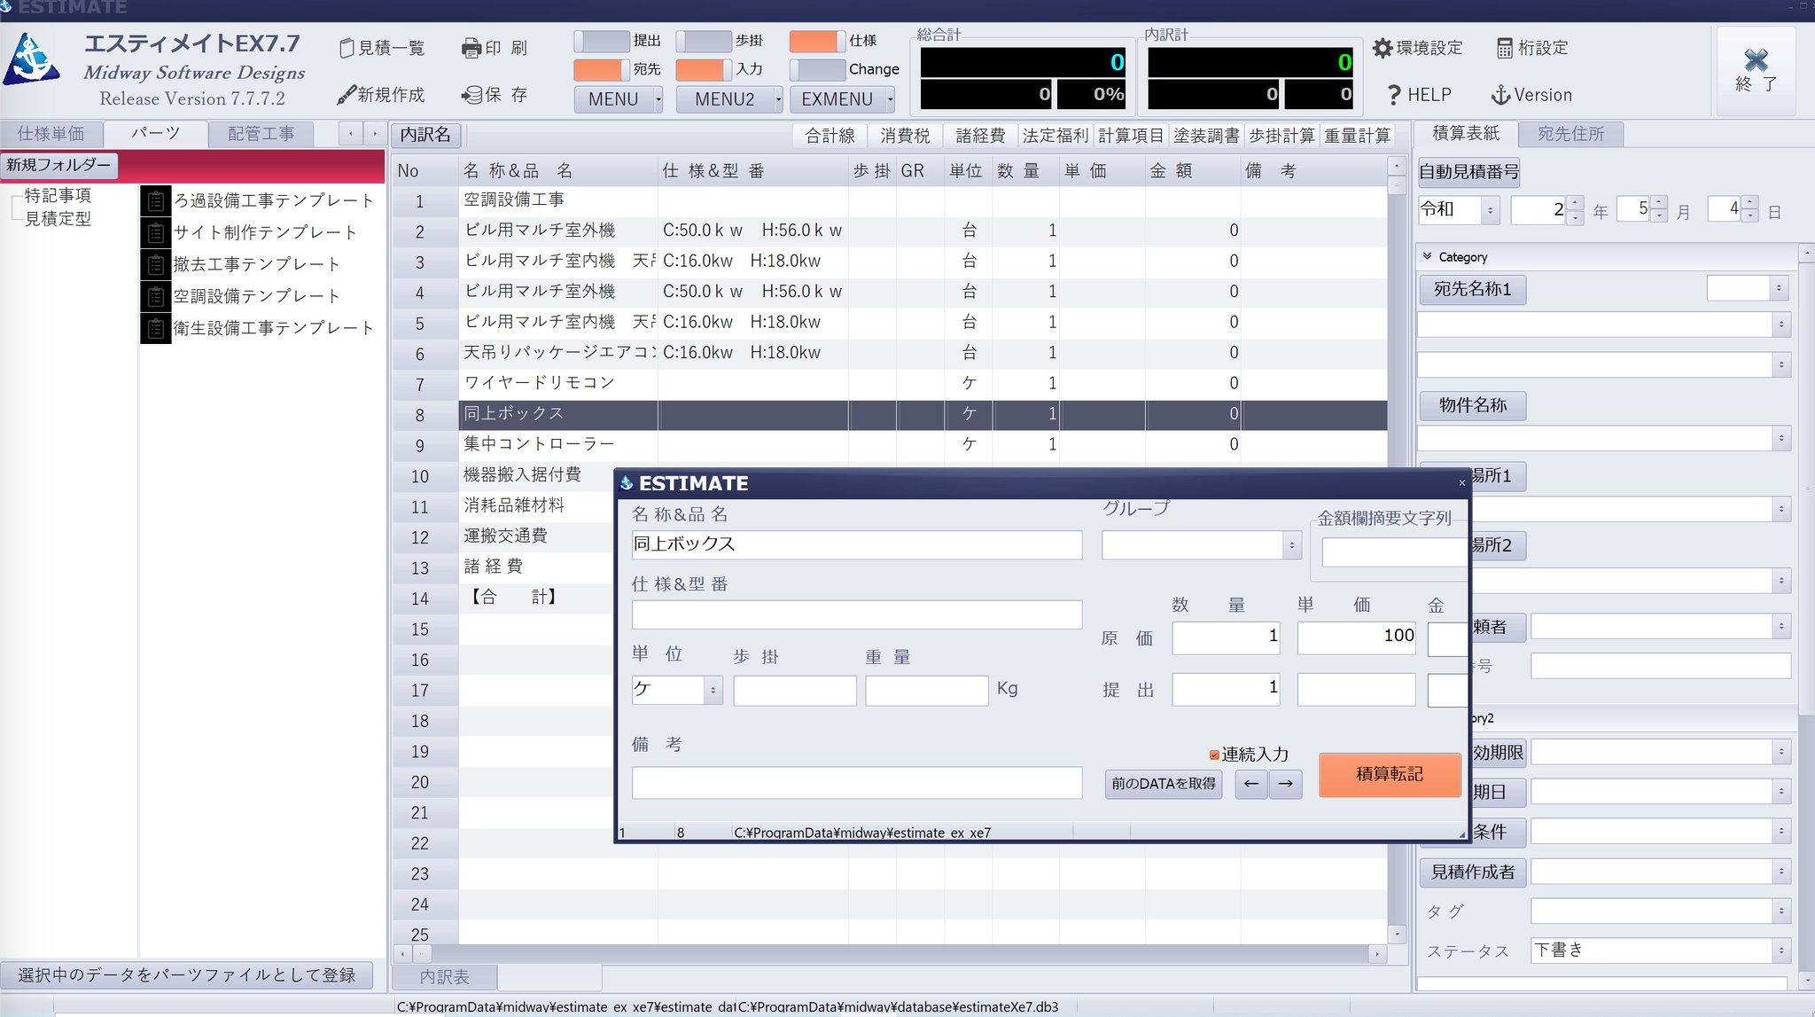Click the 桁設定 digit settings icon
The width and height of the screenshot is (1815, 1017).
point(1507,48)
